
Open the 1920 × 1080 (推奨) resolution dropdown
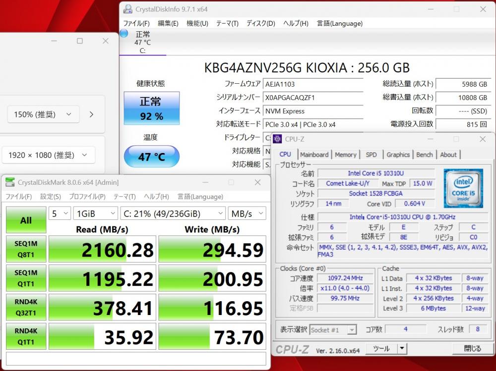pos(49,155)
